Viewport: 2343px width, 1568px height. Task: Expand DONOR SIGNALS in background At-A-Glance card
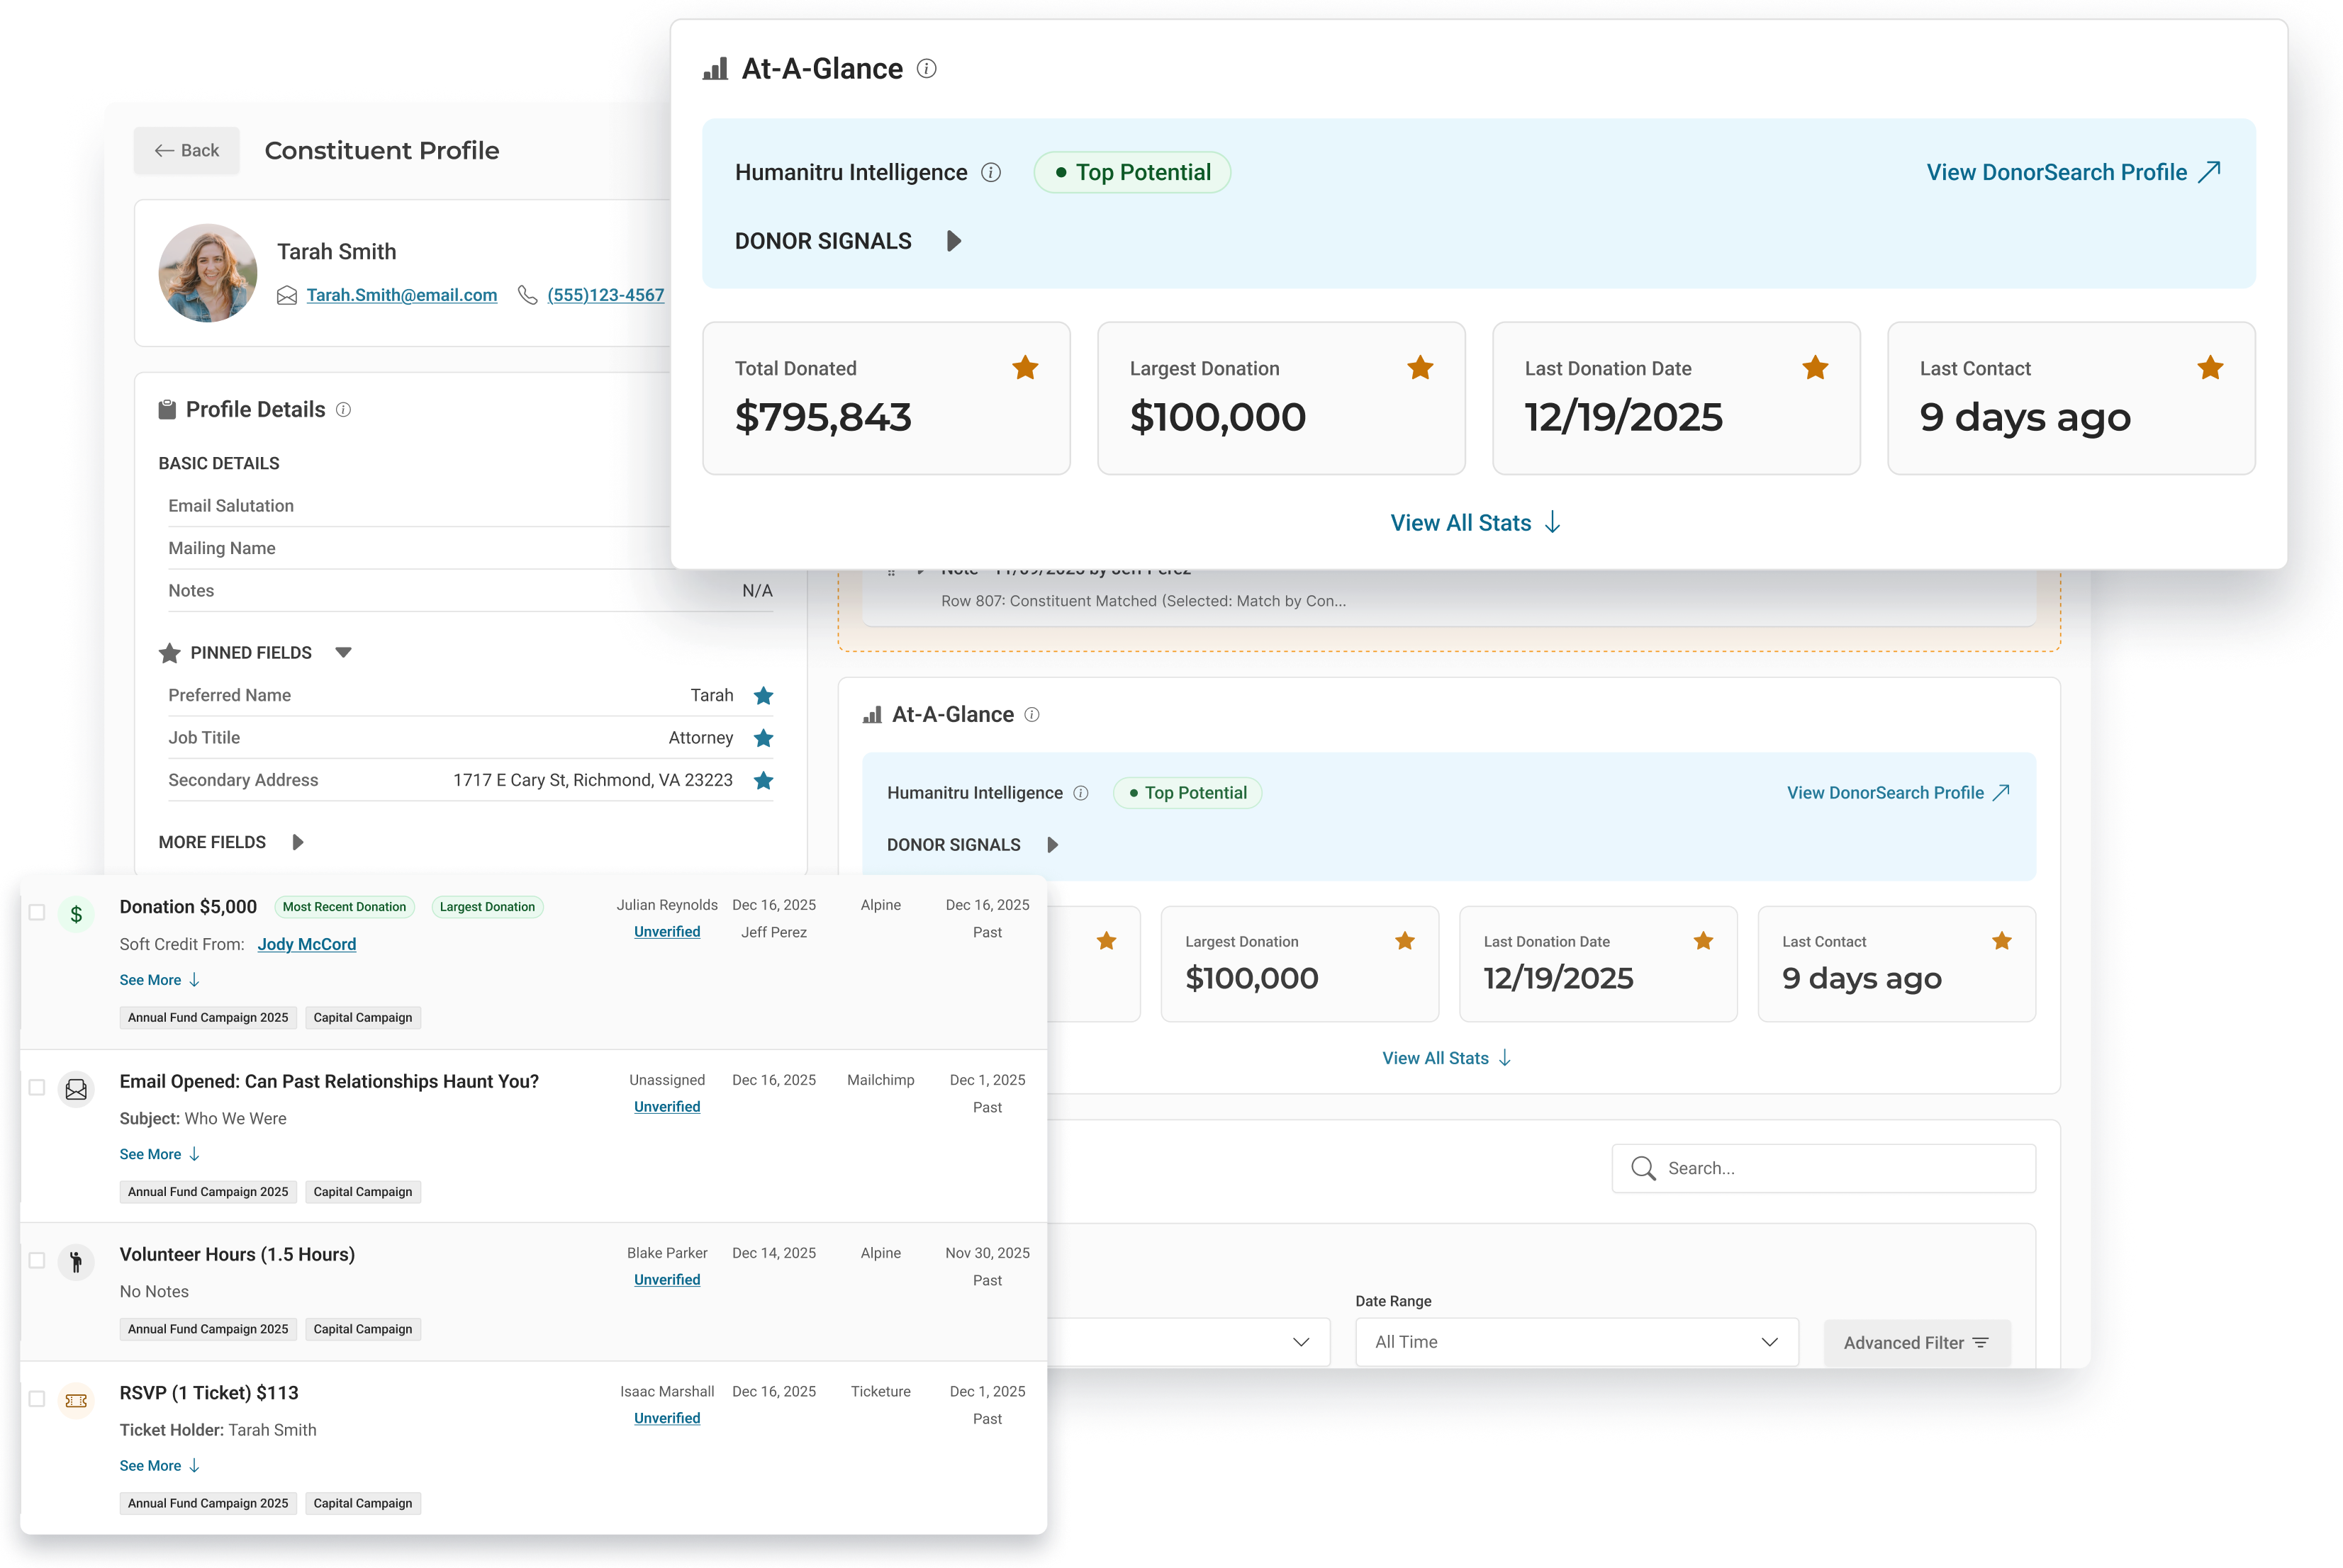tap(1051, 845)
